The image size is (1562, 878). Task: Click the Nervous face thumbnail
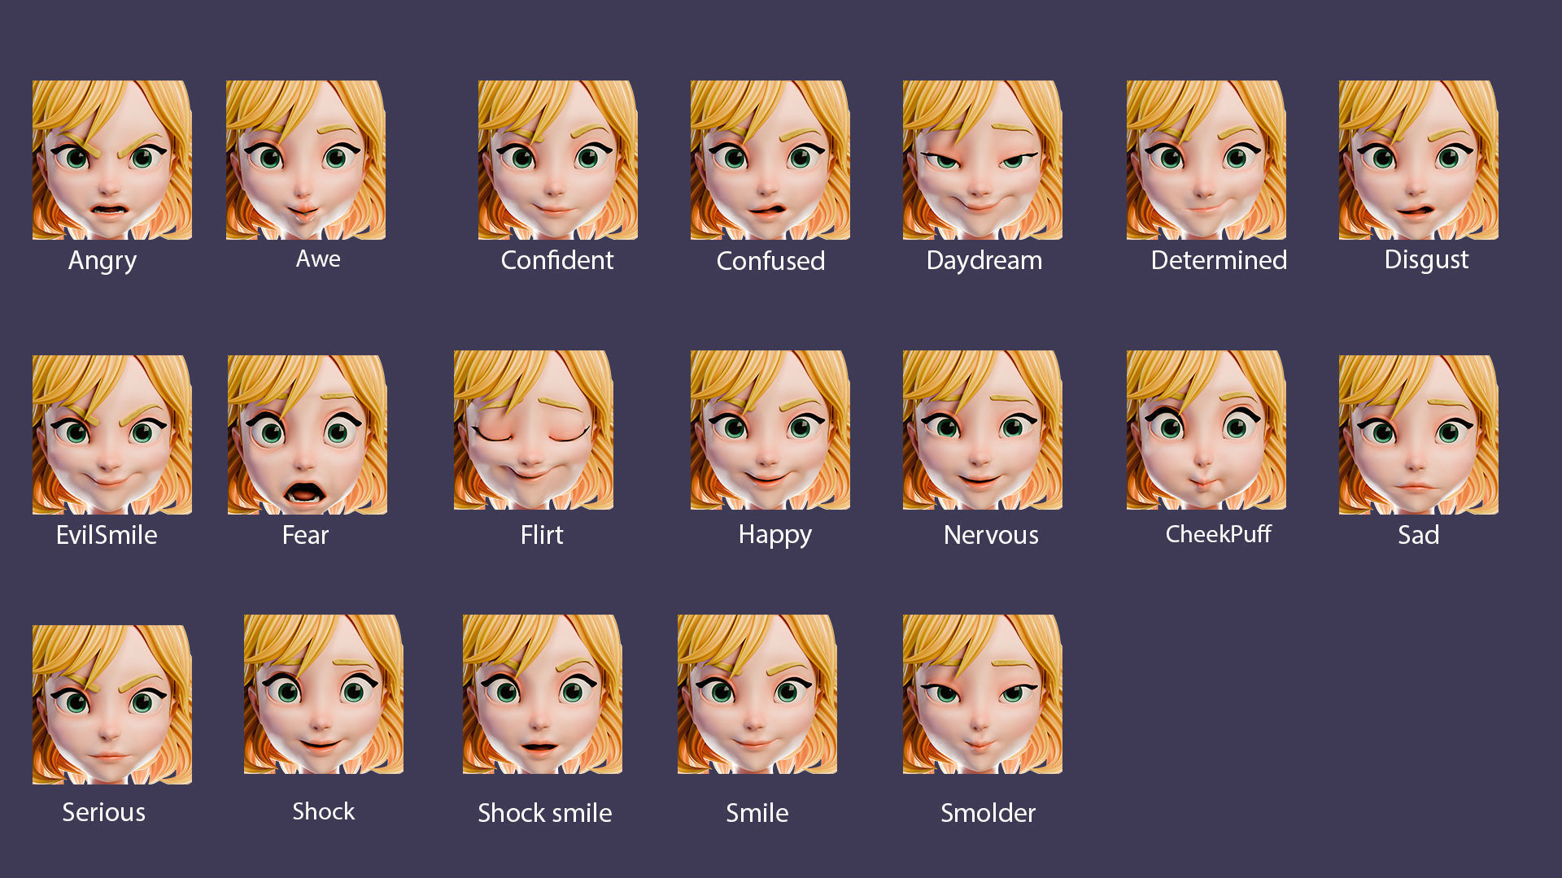(982, 430)
